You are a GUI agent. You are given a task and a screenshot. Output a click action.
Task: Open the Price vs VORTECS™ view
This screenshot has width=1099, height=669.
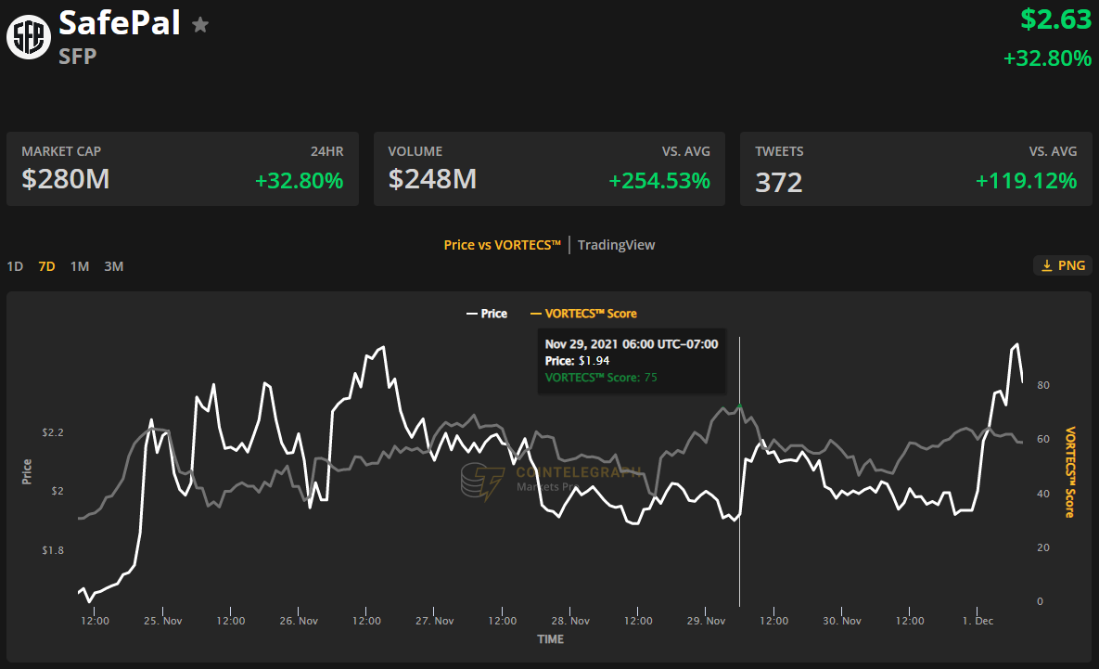(x=502, y=245)
